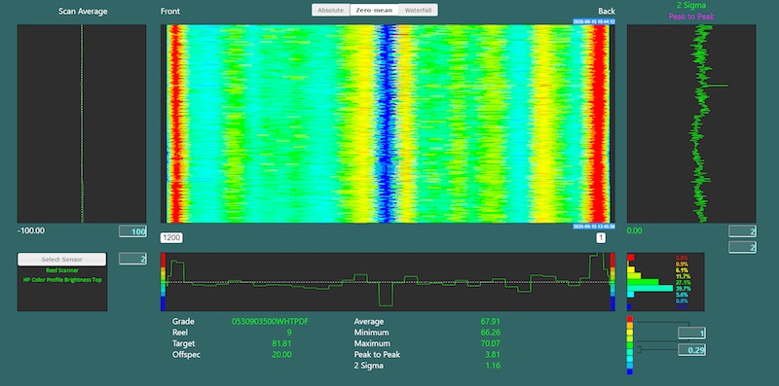
Task: Click the Front edge label
Action: click(x=170, y=11)
